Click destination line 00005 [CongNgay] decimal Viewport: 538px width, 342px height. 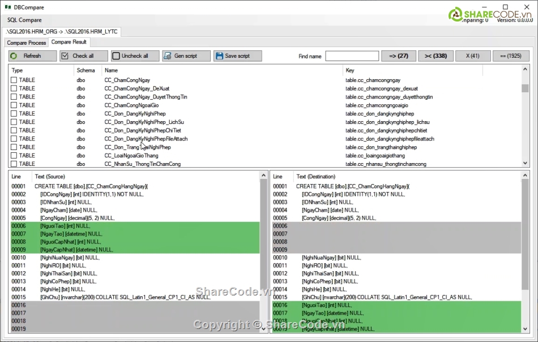(339, 218)
